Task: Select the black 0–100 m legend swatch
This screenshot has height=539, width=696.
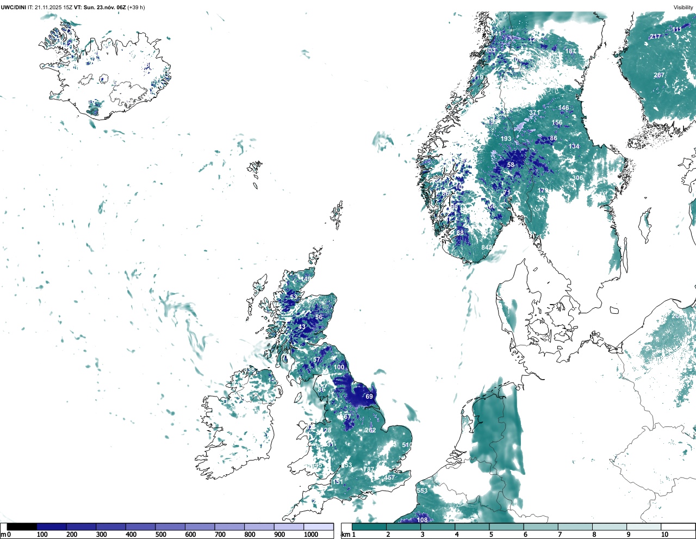Action: [x=22, y=526]
